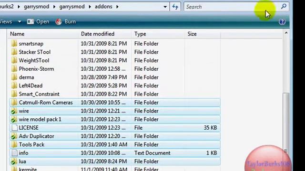Screen dimensions: 305x171
Task: Click the wire model pack 1 folder icon
Action: click(14, 119)
